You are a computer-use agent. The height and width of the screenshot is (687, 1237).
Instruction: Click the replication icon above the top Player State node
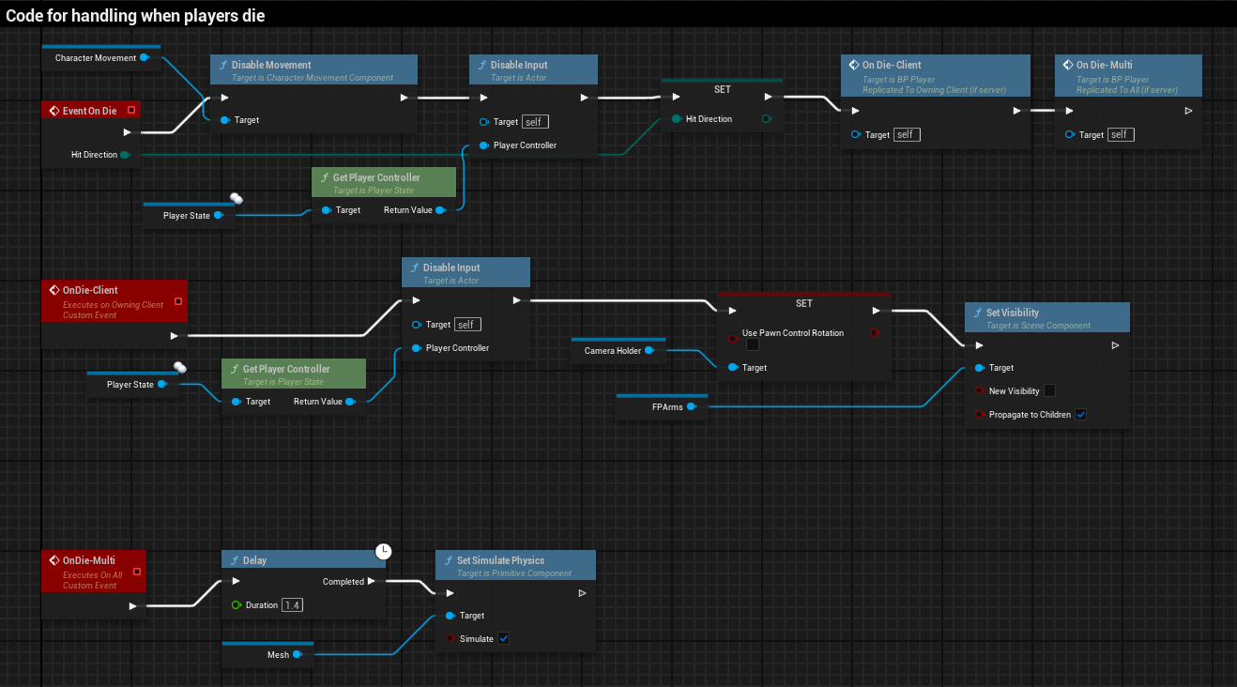(x=237, y=198)
